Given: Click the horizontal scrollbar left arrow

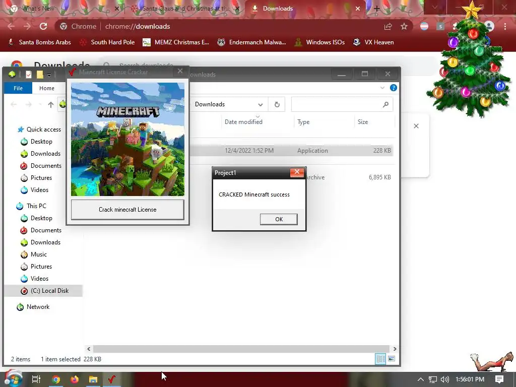Looking at the screenshot, I should tap(89, 349).
